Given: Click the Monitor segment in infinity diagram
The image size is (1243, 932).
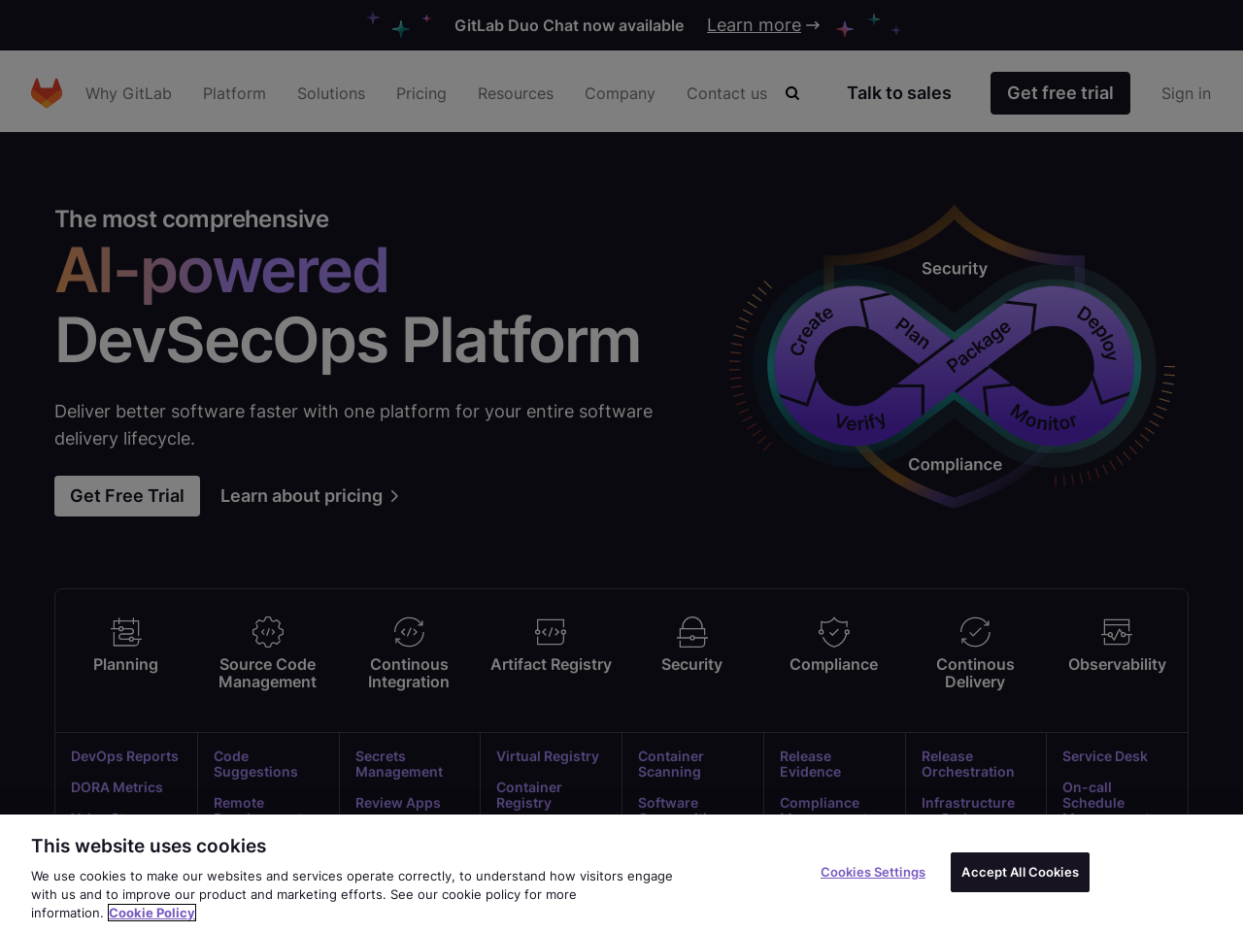Looking at the screenshot, I should [1043, 418].
